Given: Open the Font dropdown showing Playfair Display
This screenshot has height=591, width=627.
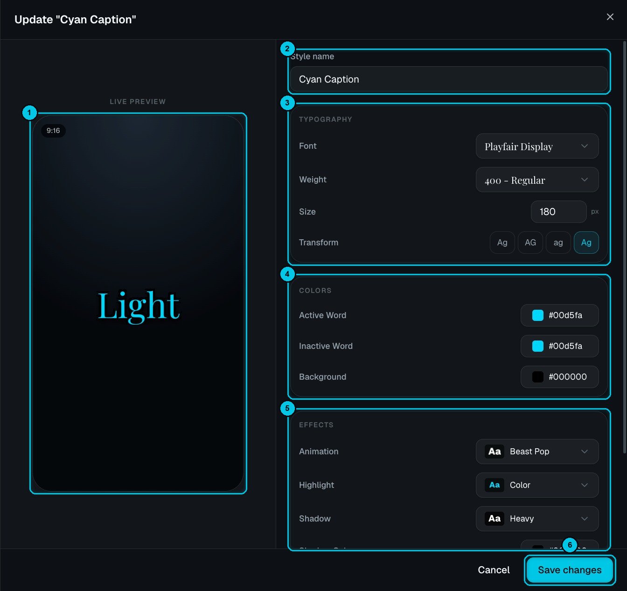Looking at the screenshot, I should [537, 146].
